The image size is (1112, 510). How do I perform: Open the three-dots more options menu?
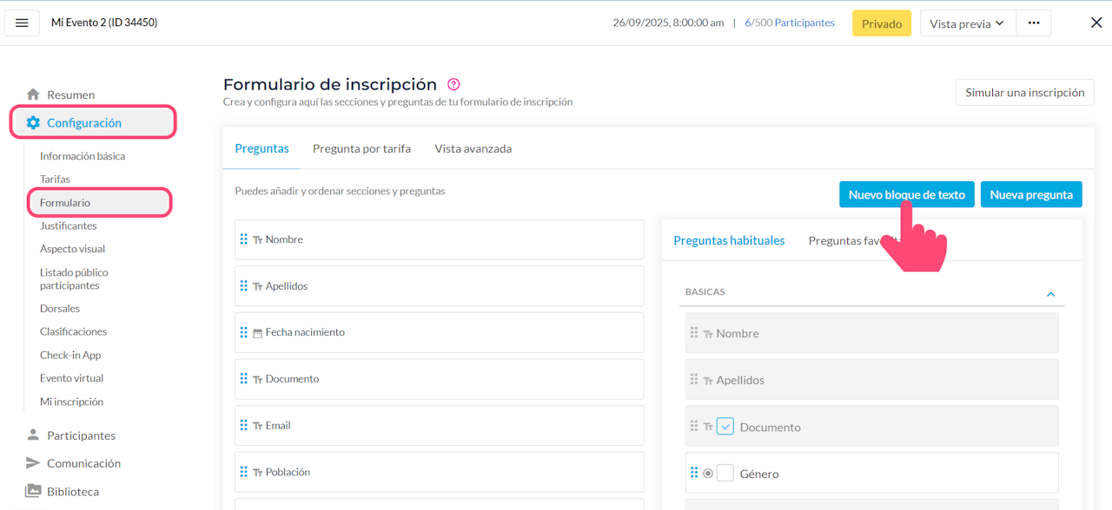[1034, 23]
